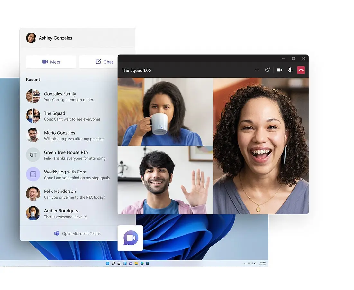This screenshot has width=354, height=290.
Task: Click the large Teams Chat video icon
Action: pos(131,238)
